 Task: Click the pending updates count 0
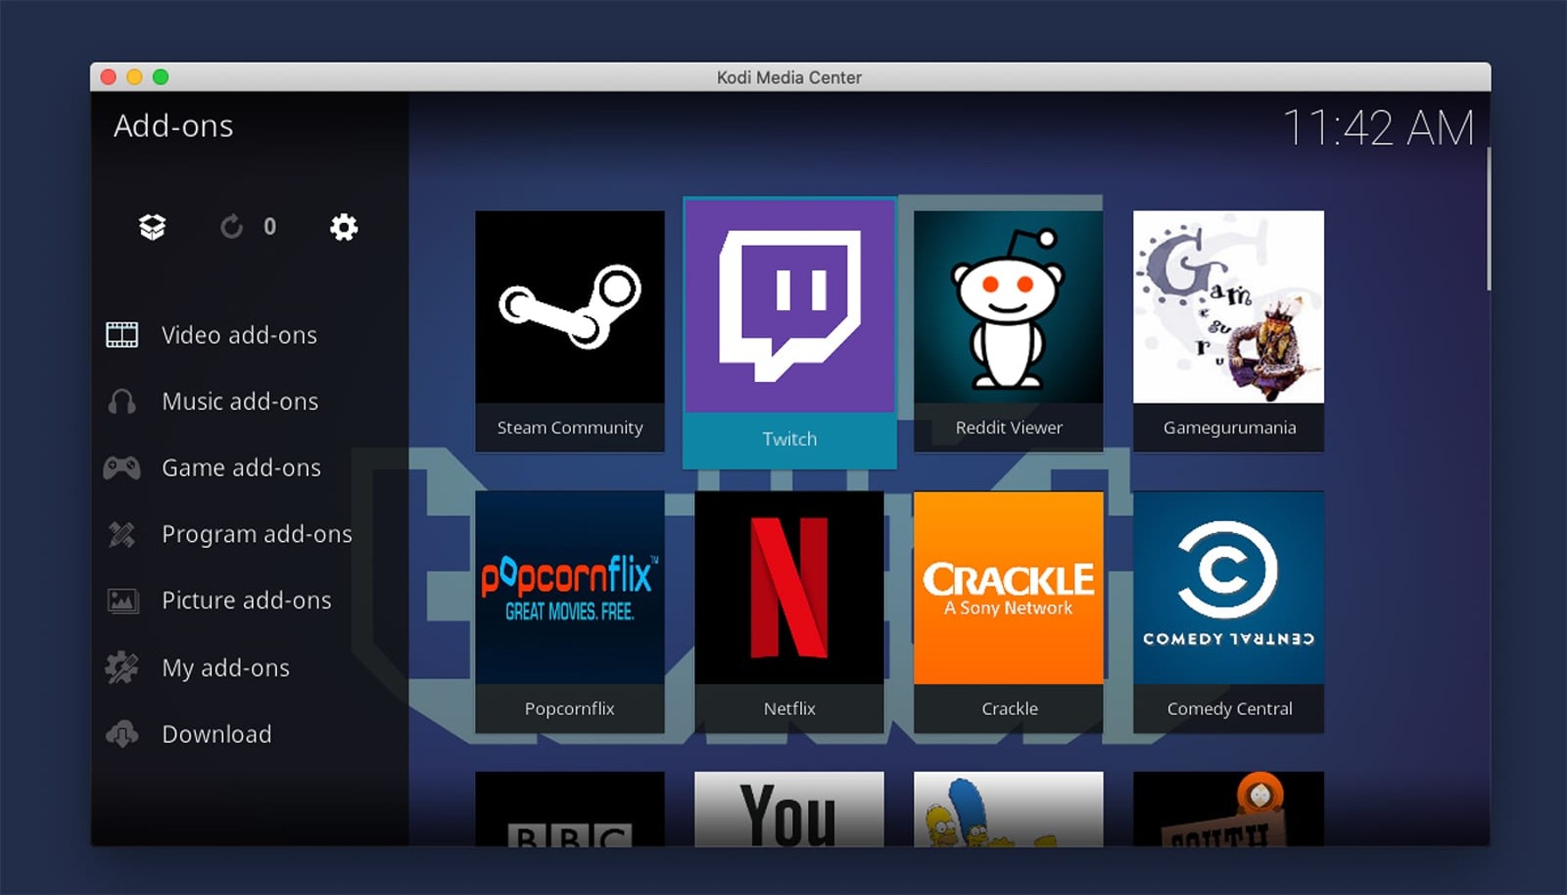270,227
